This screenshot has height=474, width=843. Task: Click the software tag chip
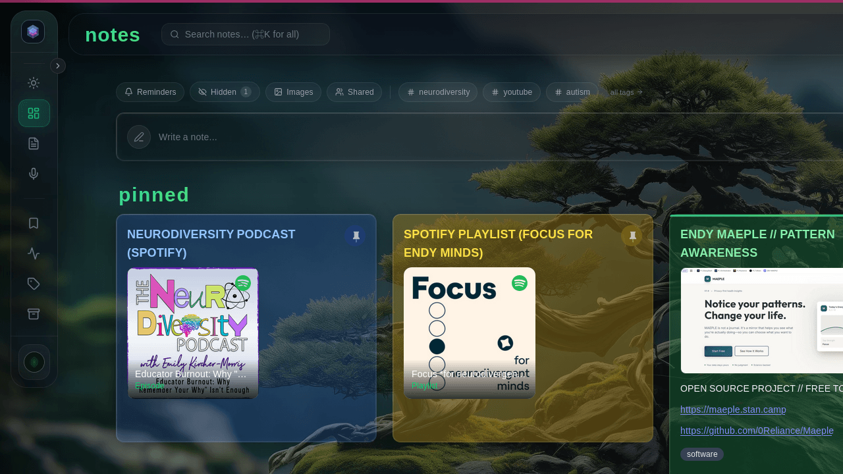702,454
